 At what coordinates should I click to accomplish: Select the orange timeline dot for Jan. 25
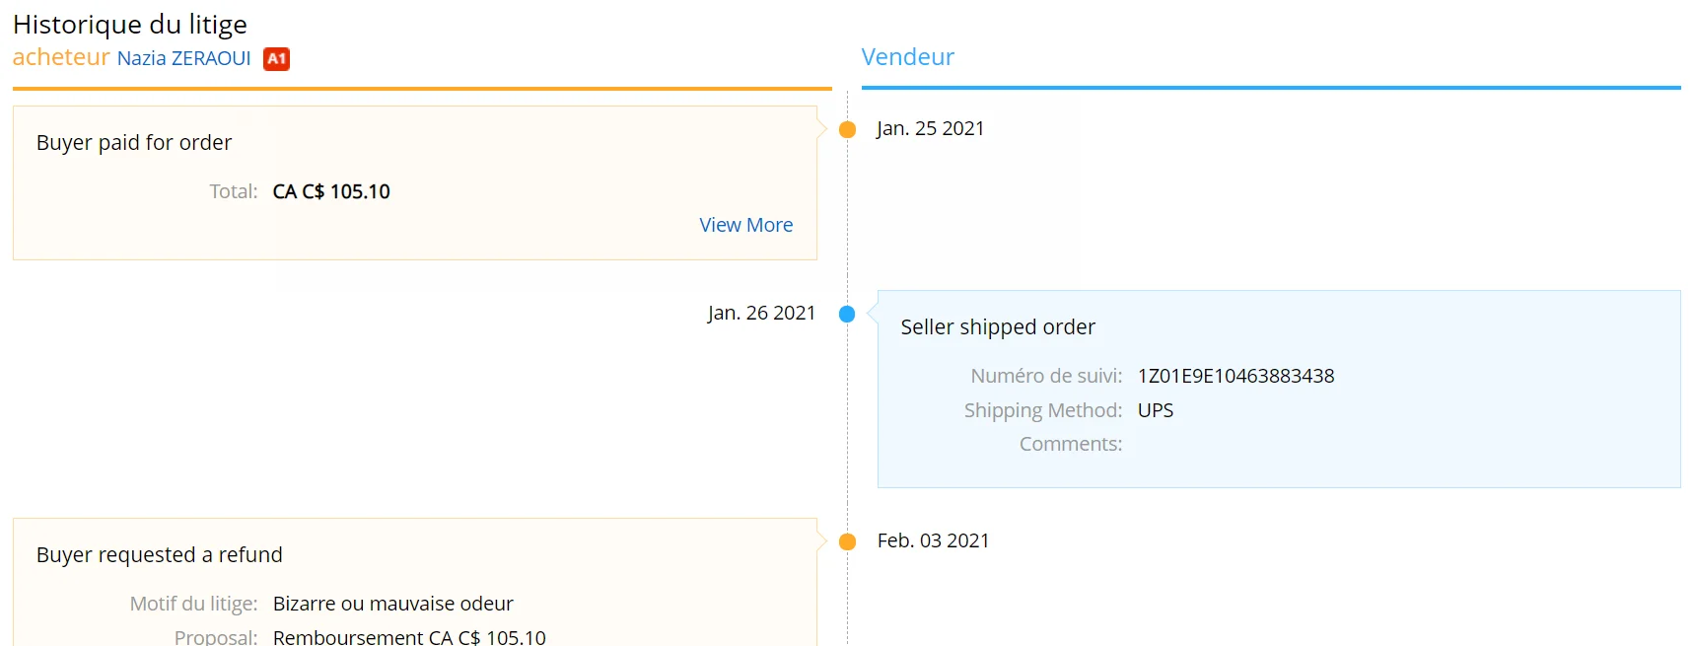[x=847, y=129]
